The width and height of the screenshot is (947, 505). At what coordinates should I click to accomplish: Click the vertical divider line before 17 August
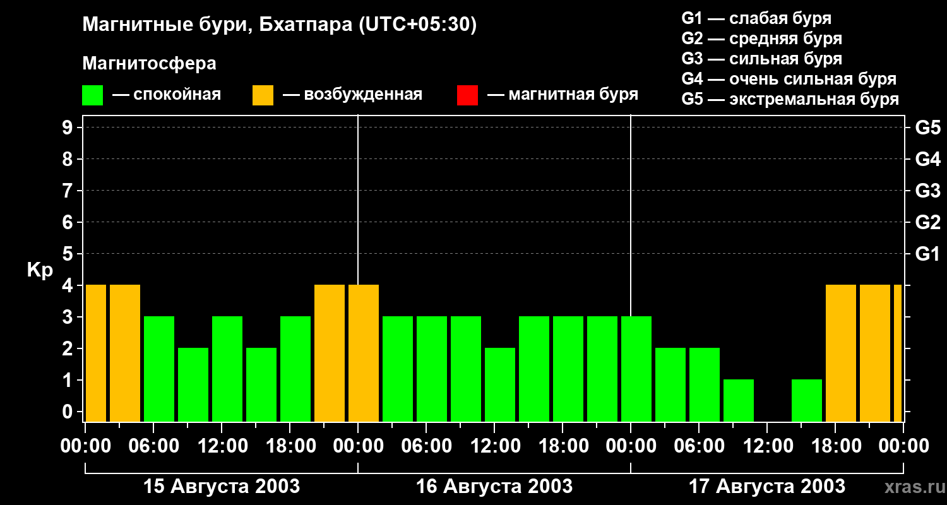[631, 268]
